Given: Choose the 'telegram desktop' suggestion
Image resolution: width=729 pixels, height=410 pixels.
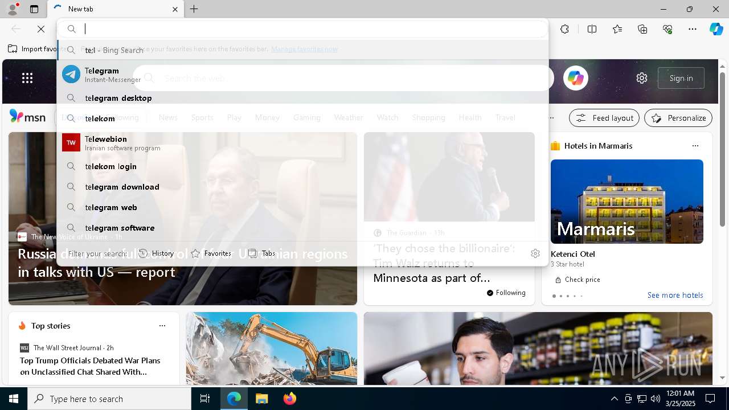Looking at the screenshot, I should (302, 98).
